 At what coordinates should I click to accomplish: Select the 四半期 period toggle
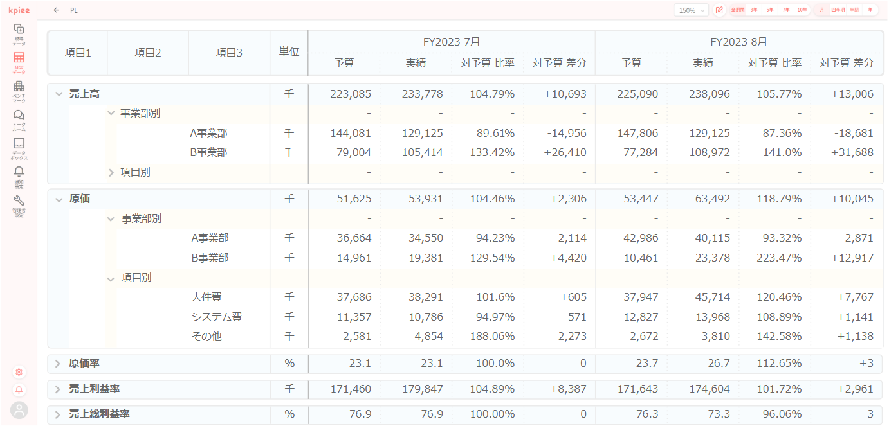click(x=838, y=10)
